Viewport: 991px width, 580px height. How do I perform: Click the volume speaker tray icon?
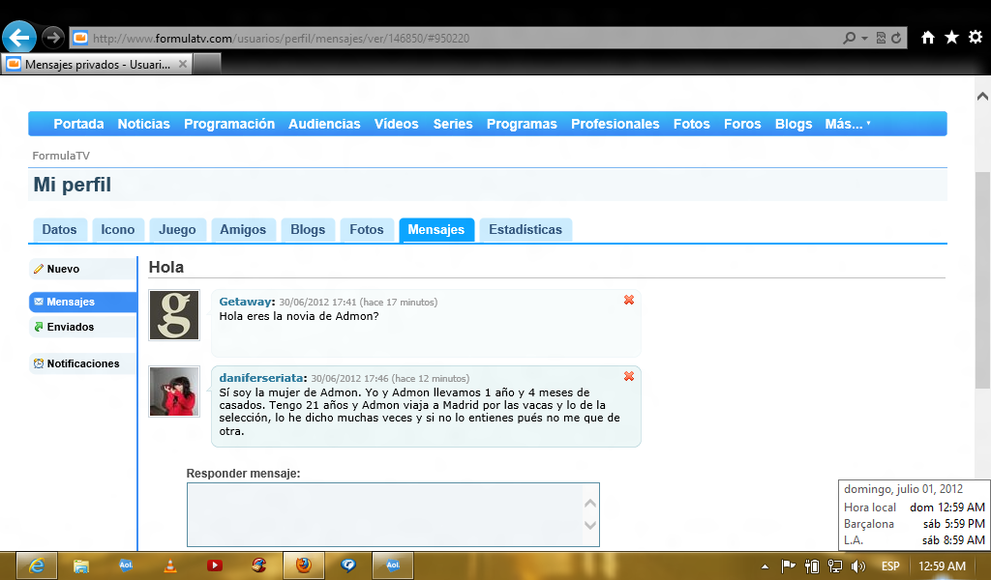click(857, 565)
